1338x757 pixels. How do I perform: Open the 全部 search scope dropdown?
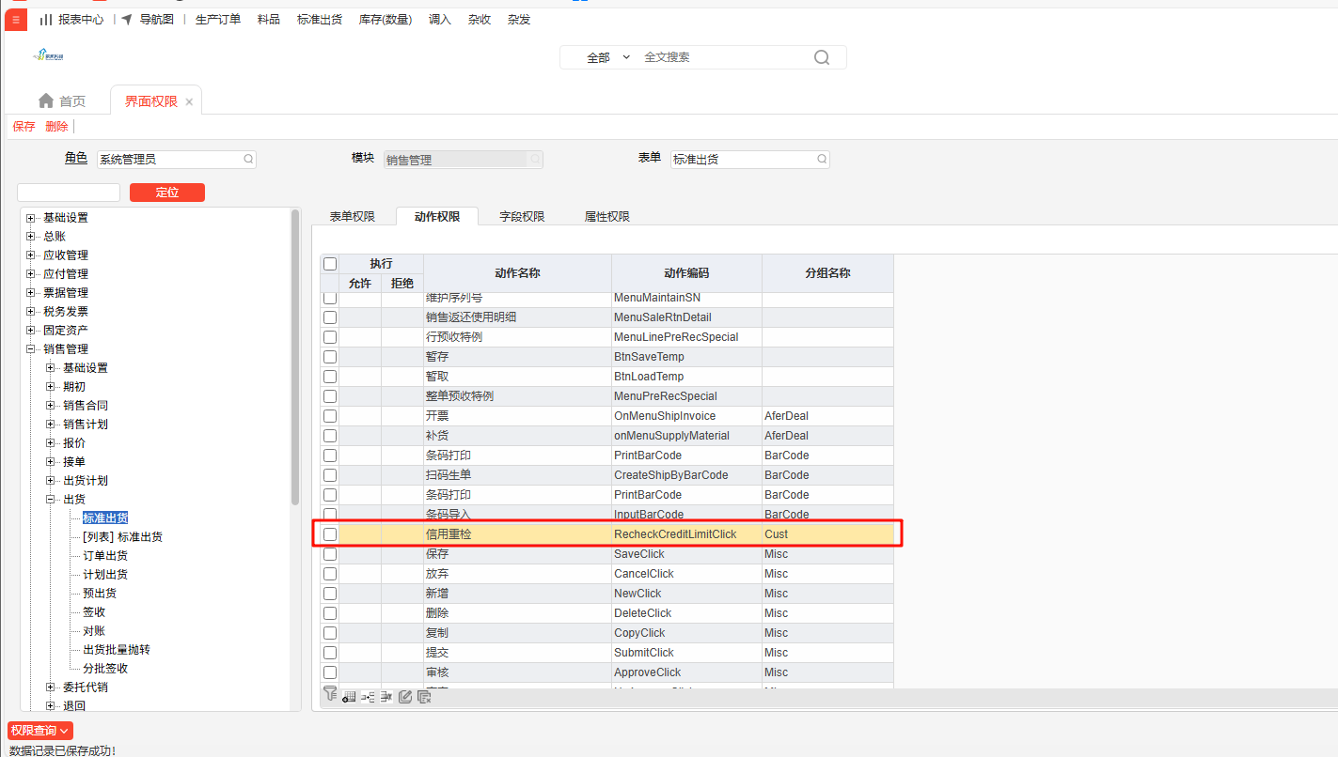[x=608, y=57]
